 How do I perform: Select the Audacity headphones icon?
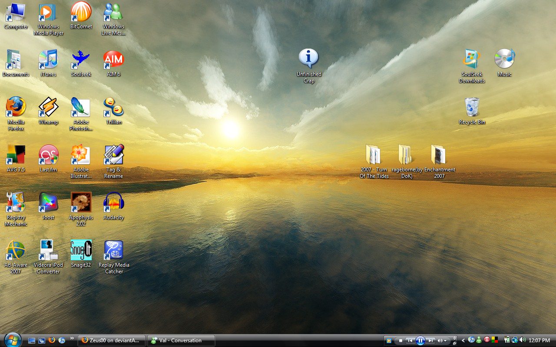(x=113, y=206)
